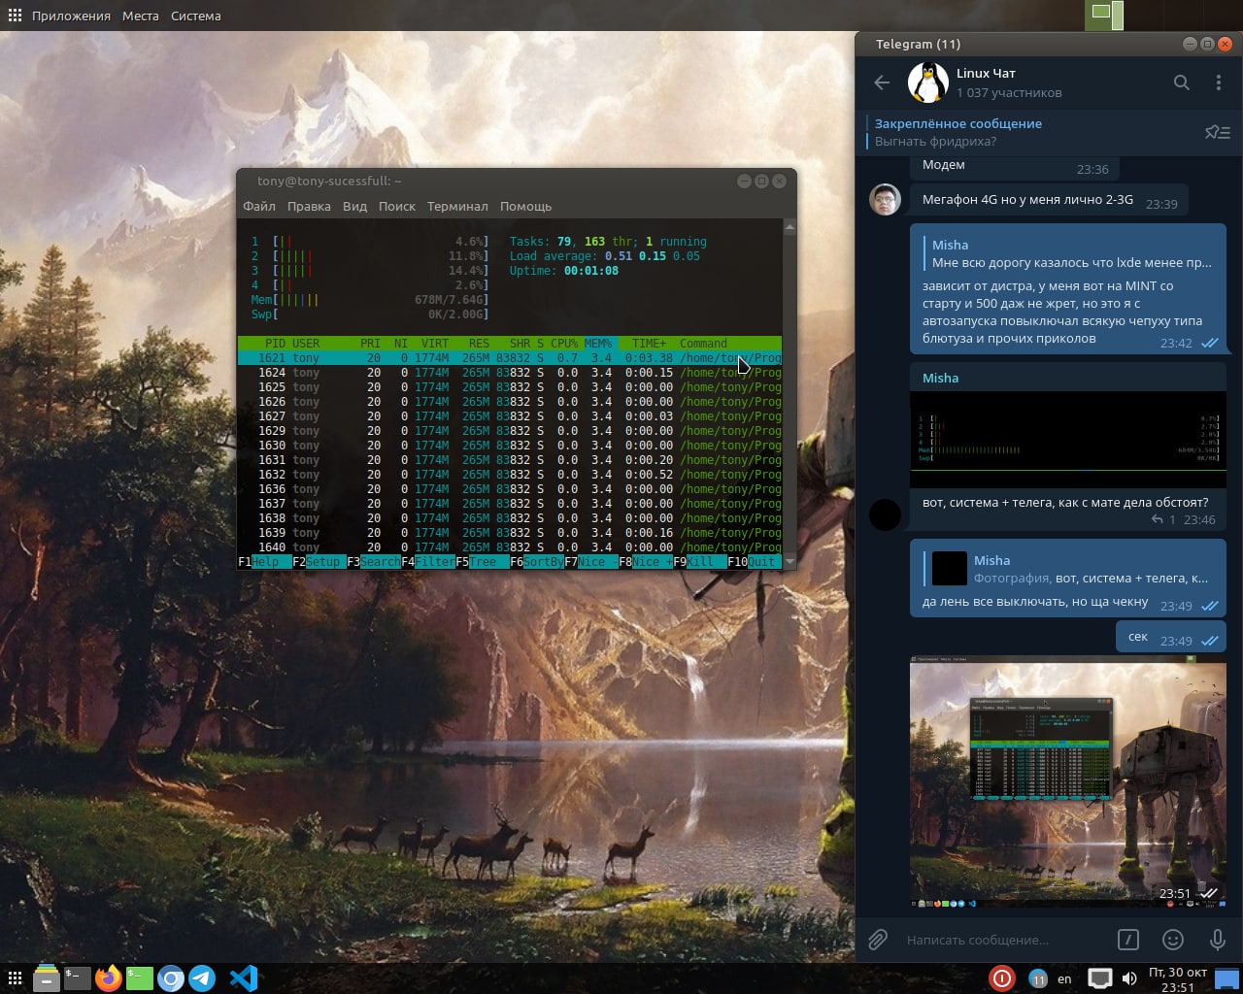The height and width of the screenshot is (994, 1243).
Task: Open the emoji picker smiley icon
Action: [1173, 939]
